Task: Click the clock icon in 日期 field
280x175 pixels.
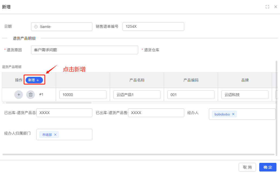Action: [x=36, y=27]
